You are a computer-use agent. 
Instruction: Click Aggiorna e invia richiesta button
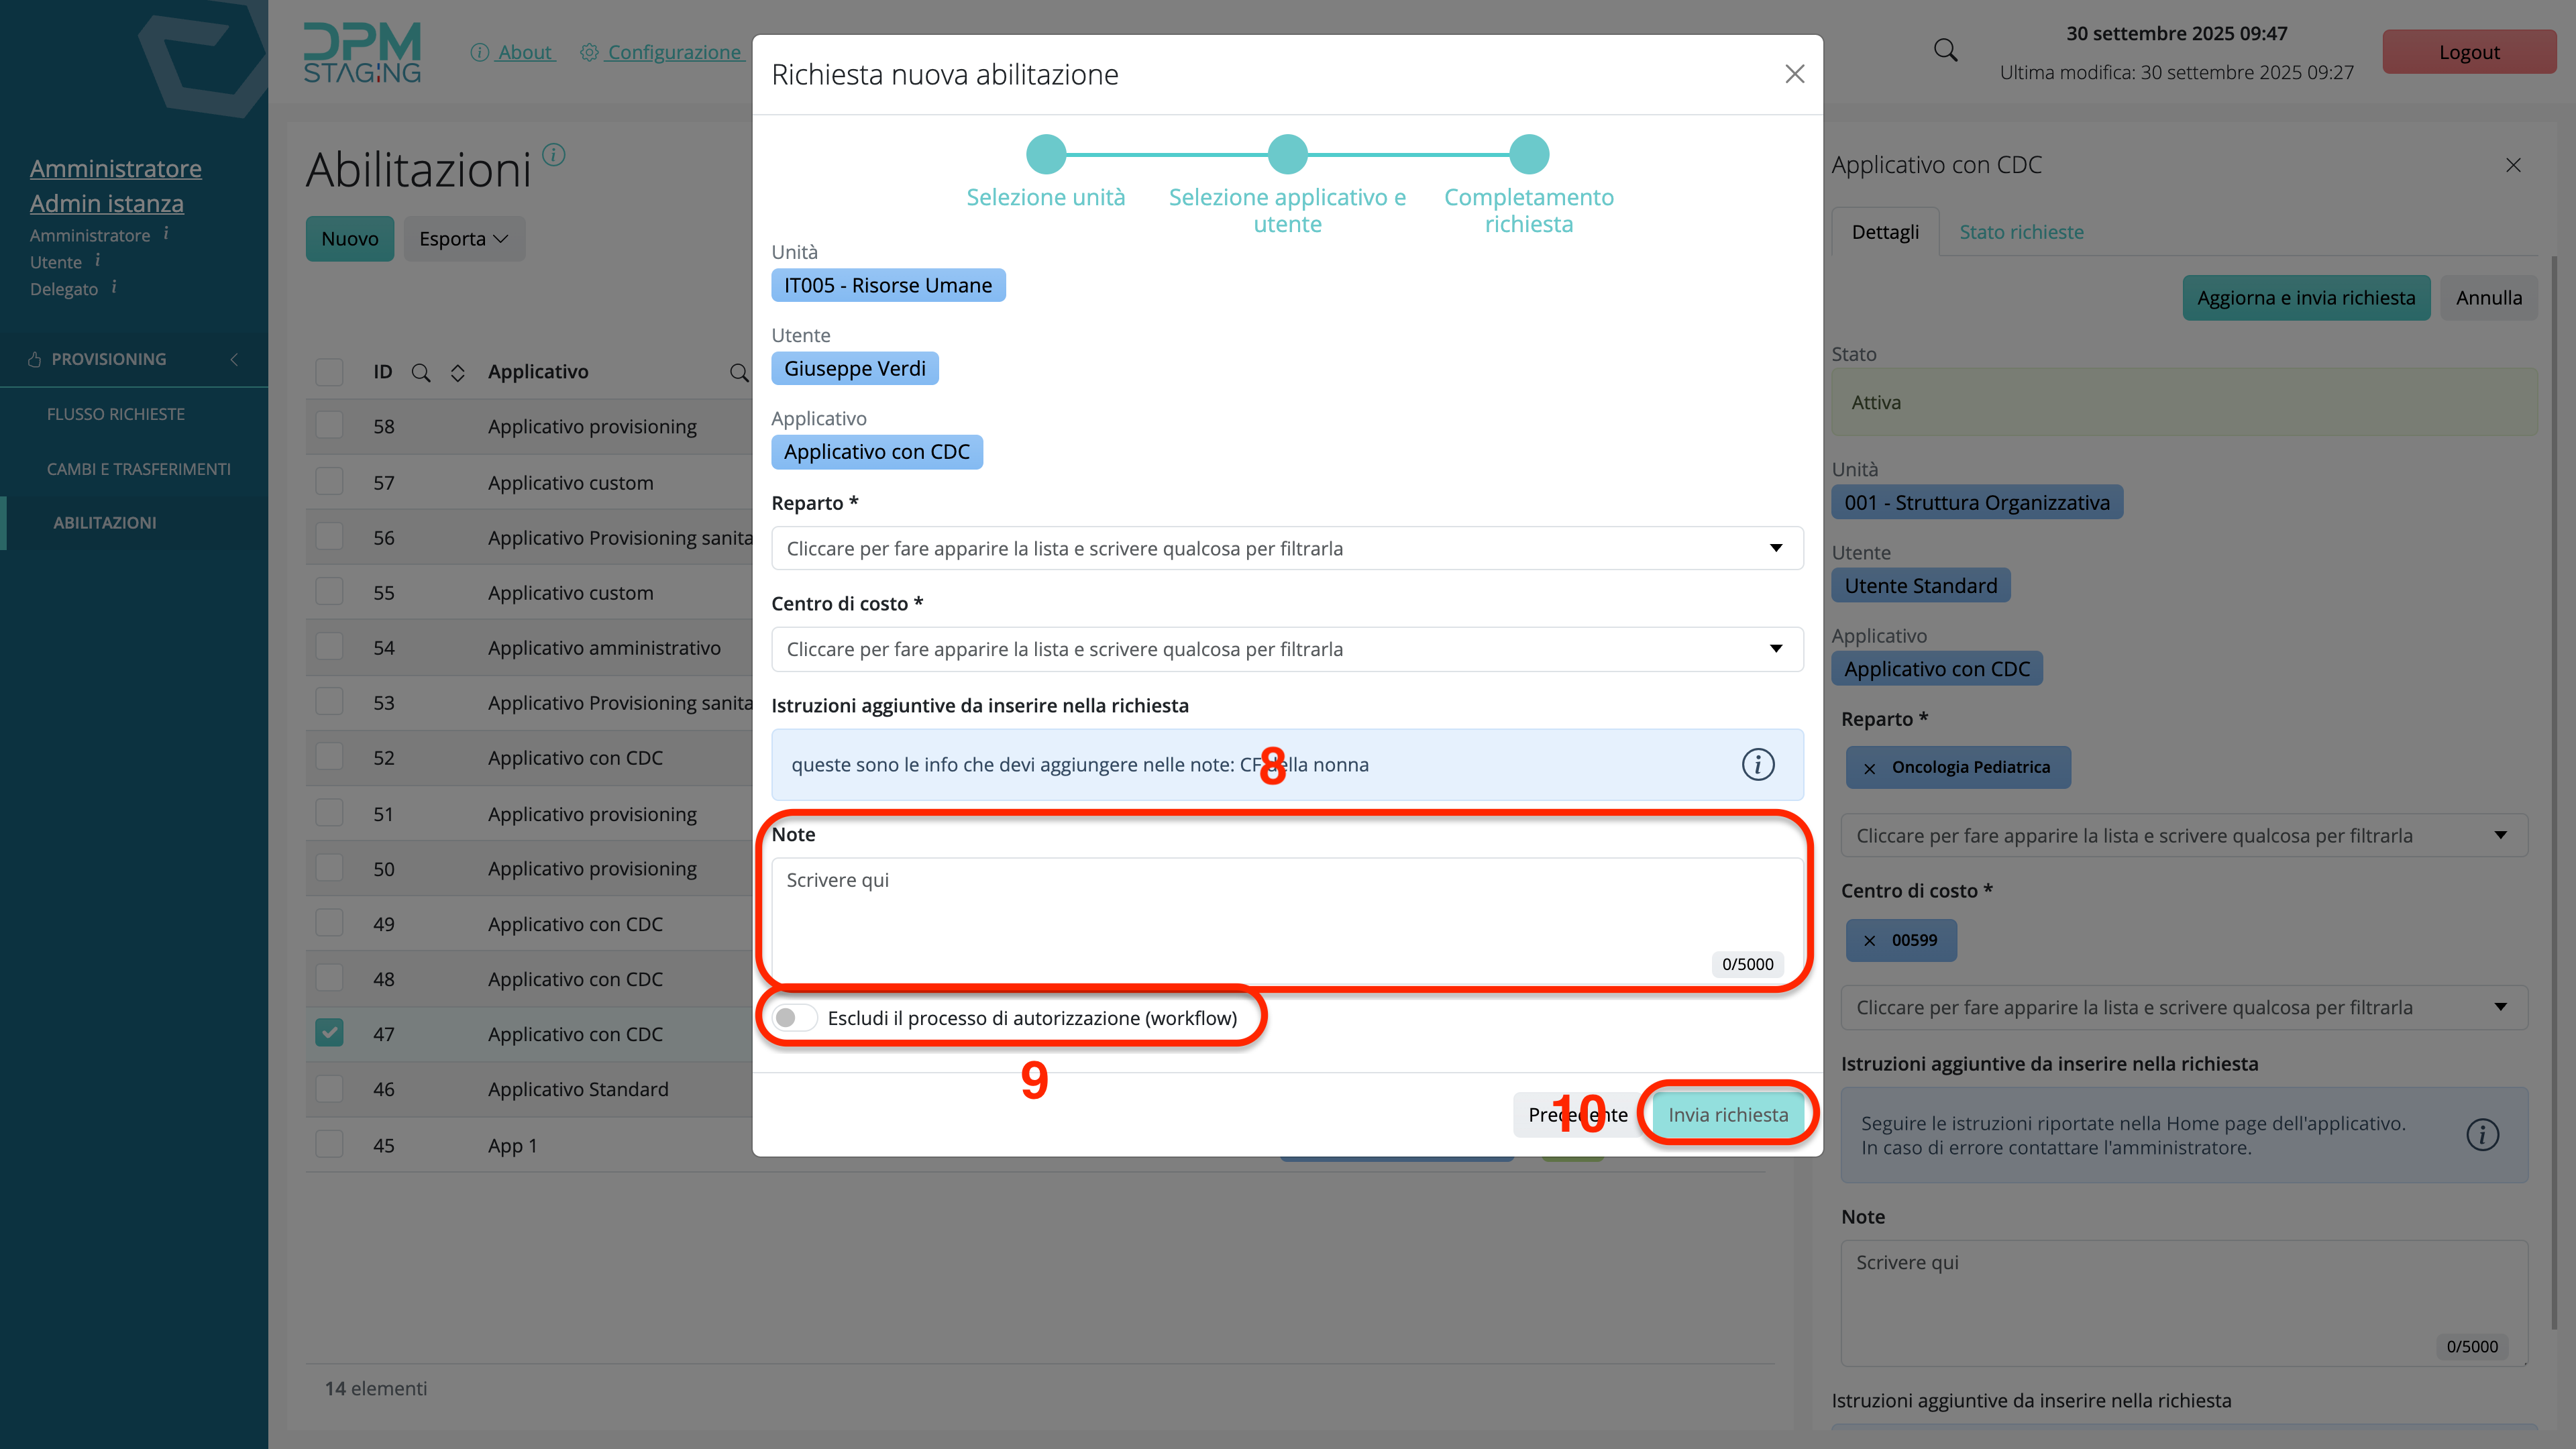pos(2305,298)
